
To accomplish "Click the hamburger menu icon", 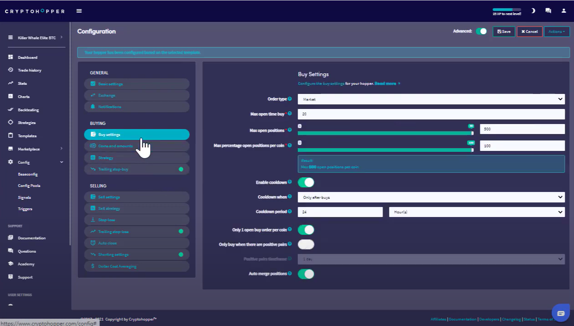I will [x=79, y=11].
